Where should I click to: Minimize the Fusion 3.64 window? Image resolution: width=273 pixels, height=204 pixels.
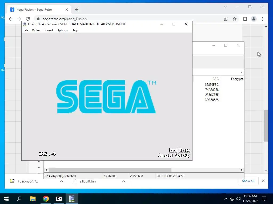tap(162, 24)
